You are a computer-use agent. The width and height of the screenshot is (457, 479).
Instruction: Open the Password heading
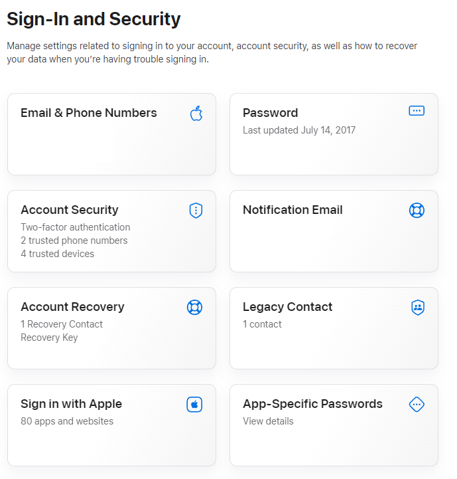270,113
